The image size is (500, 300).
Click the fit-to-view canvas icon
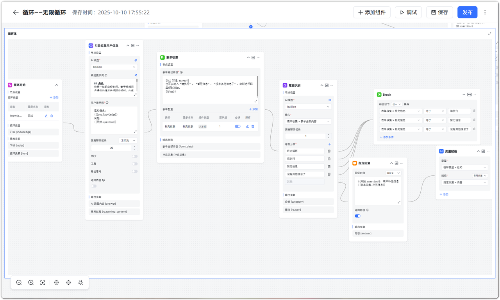(x=43, y=282)
